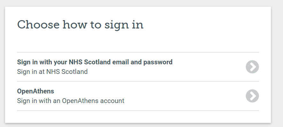
Task: Select the grey circle arrow in the first row
Action: [252, 67]
